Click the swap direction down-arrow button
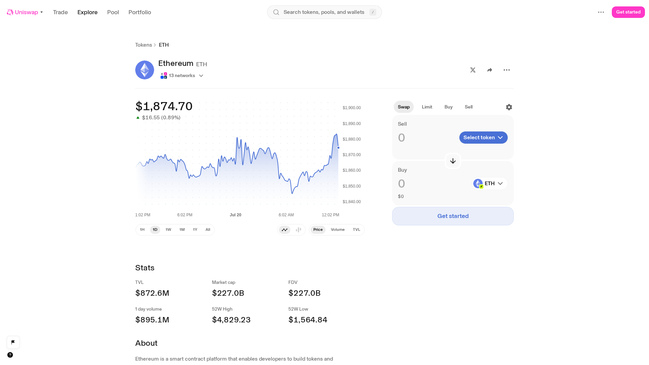 pyautogui.click(x=453, y=161)
